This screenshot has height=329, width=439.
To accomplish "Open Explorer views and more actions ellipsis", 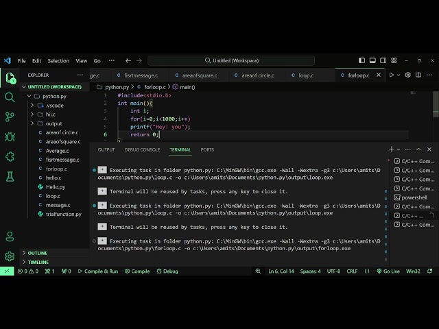I will pyautogui.click(x=80, y=75).
